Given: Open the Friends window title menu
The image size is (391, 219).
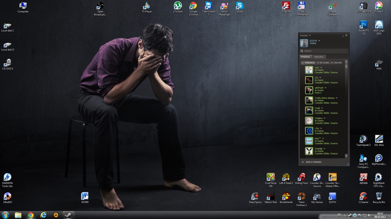Looking at the screenshot, I should coord(305,35).
